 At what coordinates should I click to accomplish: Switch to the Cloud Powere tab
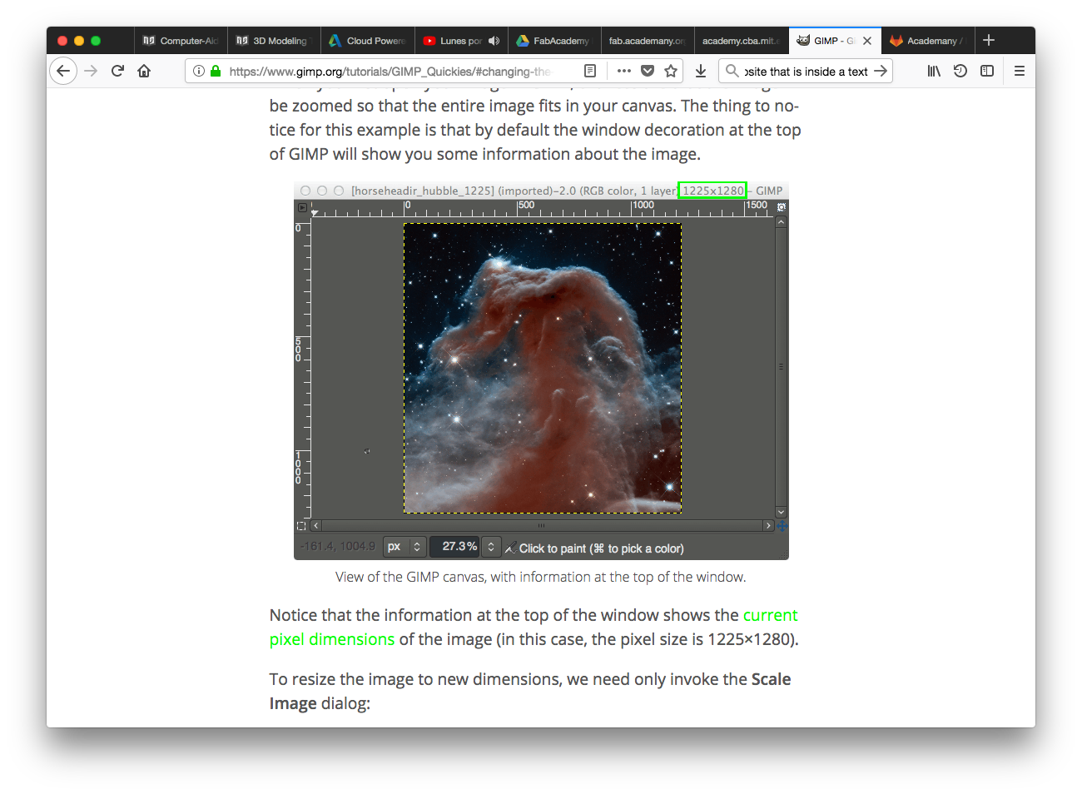pyautogui.click(x=367, y=40)
